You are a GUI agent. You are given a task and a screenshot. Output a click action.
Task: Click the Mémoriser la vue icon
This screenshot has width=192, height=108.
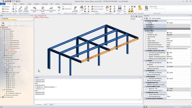pos(120,7)
